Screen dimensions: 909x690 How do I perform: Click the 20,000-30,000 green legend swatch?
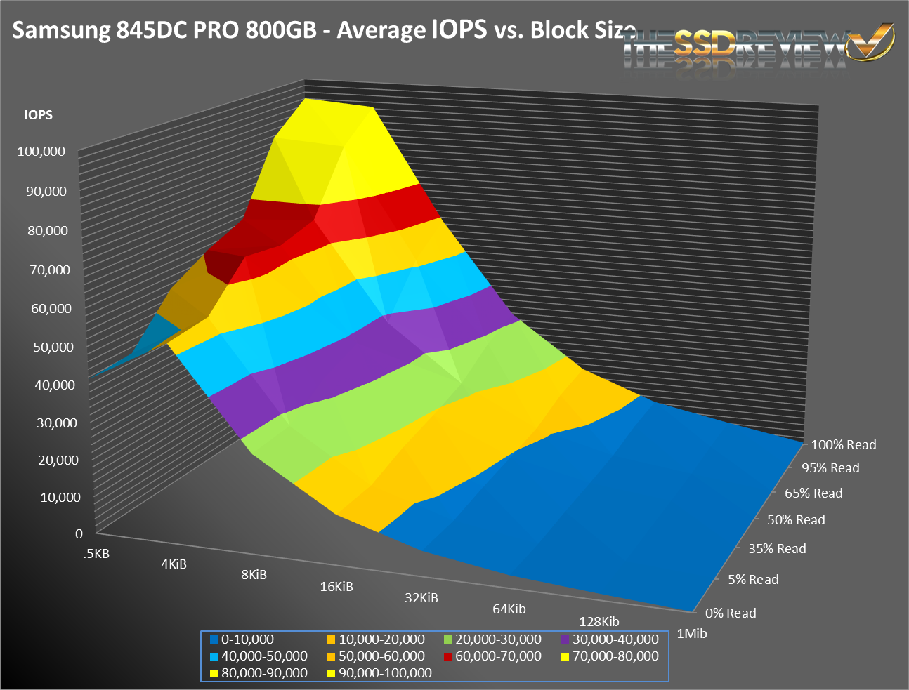pos(448,639)
